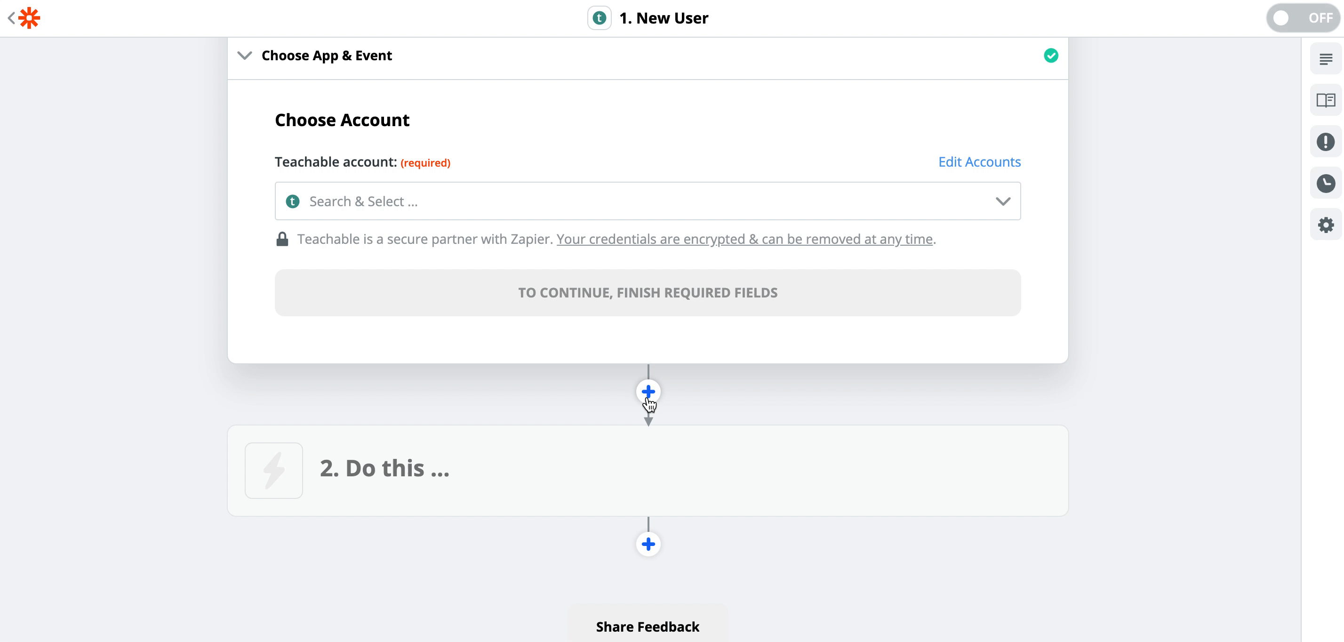1344x642 pixels.
Task: Turn on the Zap OFF toggle
Action: click(1304, 18)
